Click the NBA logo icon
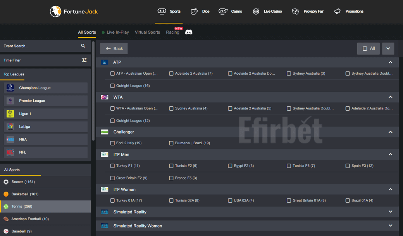The image size is (403, 236). [10, 139]
